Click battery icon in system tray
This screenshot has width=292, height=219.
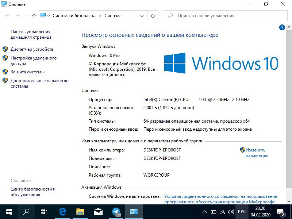click(214, 212)
